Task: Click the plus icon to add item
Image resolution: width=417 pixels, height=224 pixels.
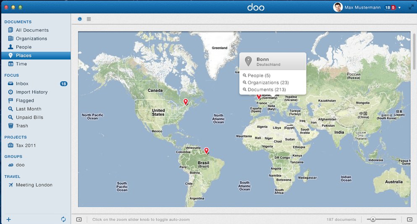Action: [x=8, y=219]
